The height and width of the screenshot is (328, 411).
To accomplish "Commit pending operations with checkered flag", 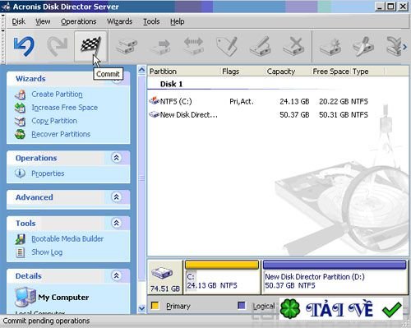I will [90, 46].
